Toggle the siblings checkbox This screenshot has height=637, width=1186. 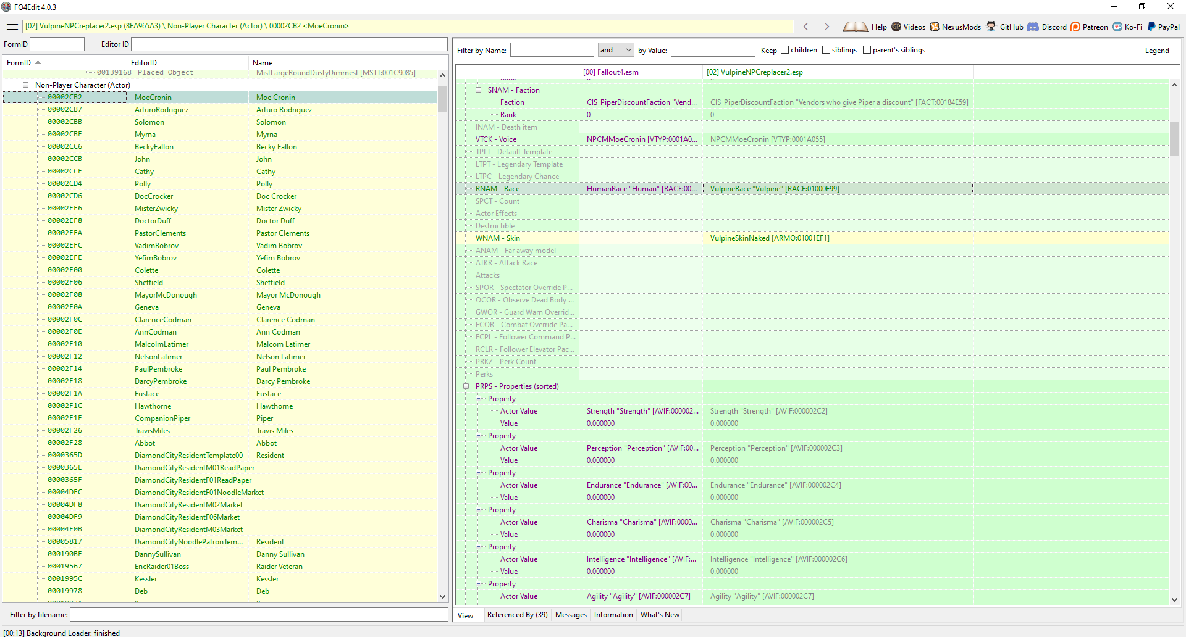pyautogui.click(x=826, y=50)
